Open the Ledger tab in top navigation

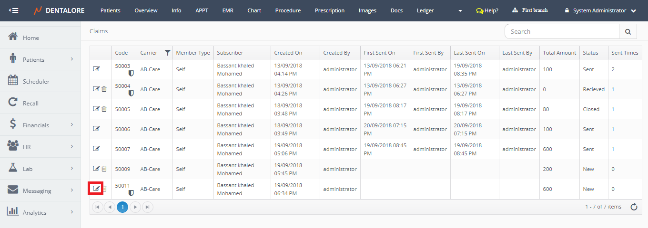click(x=425, y=10)
